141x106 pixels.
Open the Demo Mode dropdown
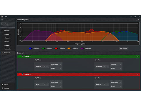click(x=8, y=24)
